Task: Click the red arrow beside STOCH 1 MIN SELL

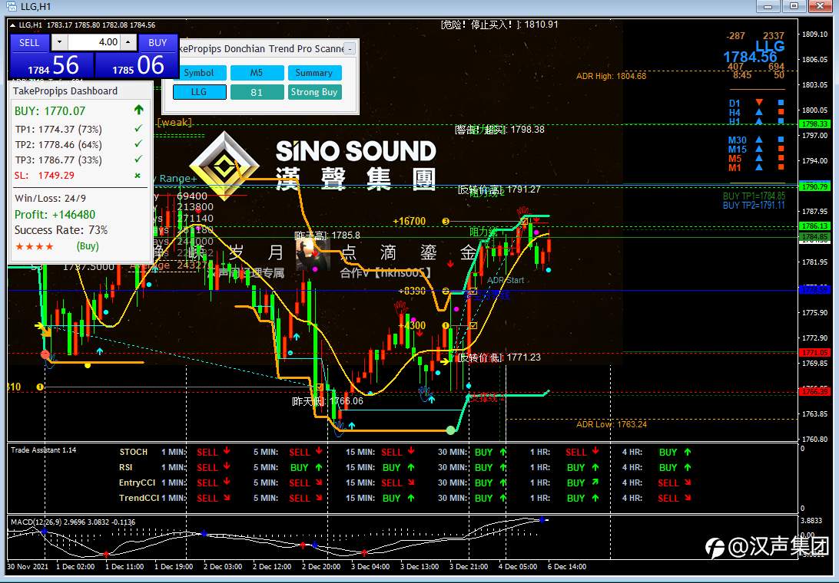Action: (x=227, y=452)
